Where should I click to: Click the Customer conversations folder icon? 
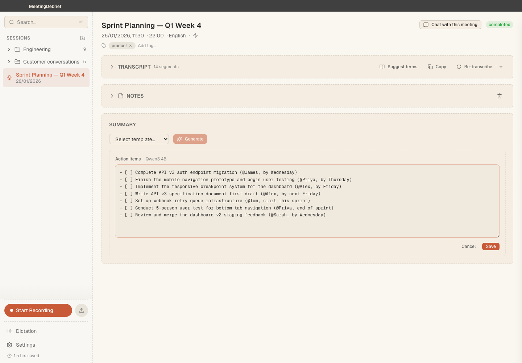click(17, 62)
